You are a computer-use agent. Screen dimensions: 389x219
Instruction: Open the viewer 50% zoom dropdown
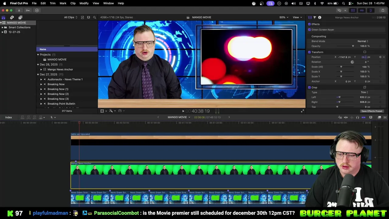click(284, 17)
